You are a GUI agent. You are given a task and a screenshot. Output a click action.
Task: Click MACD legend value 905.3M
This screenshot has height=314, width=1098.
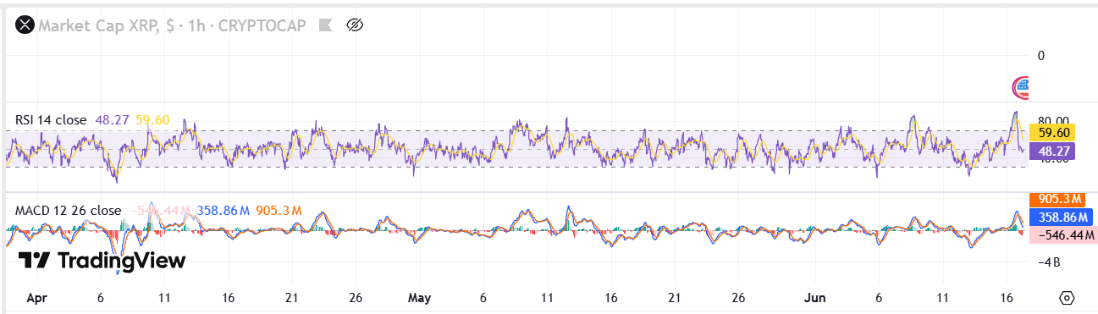pos(279,210)
